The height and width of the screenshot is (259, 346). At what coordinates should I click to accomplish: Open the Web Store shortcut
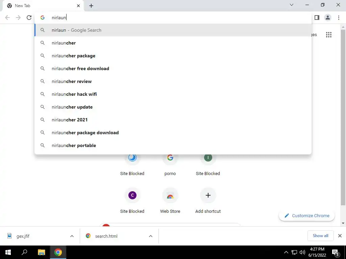[x=170, y=201]
